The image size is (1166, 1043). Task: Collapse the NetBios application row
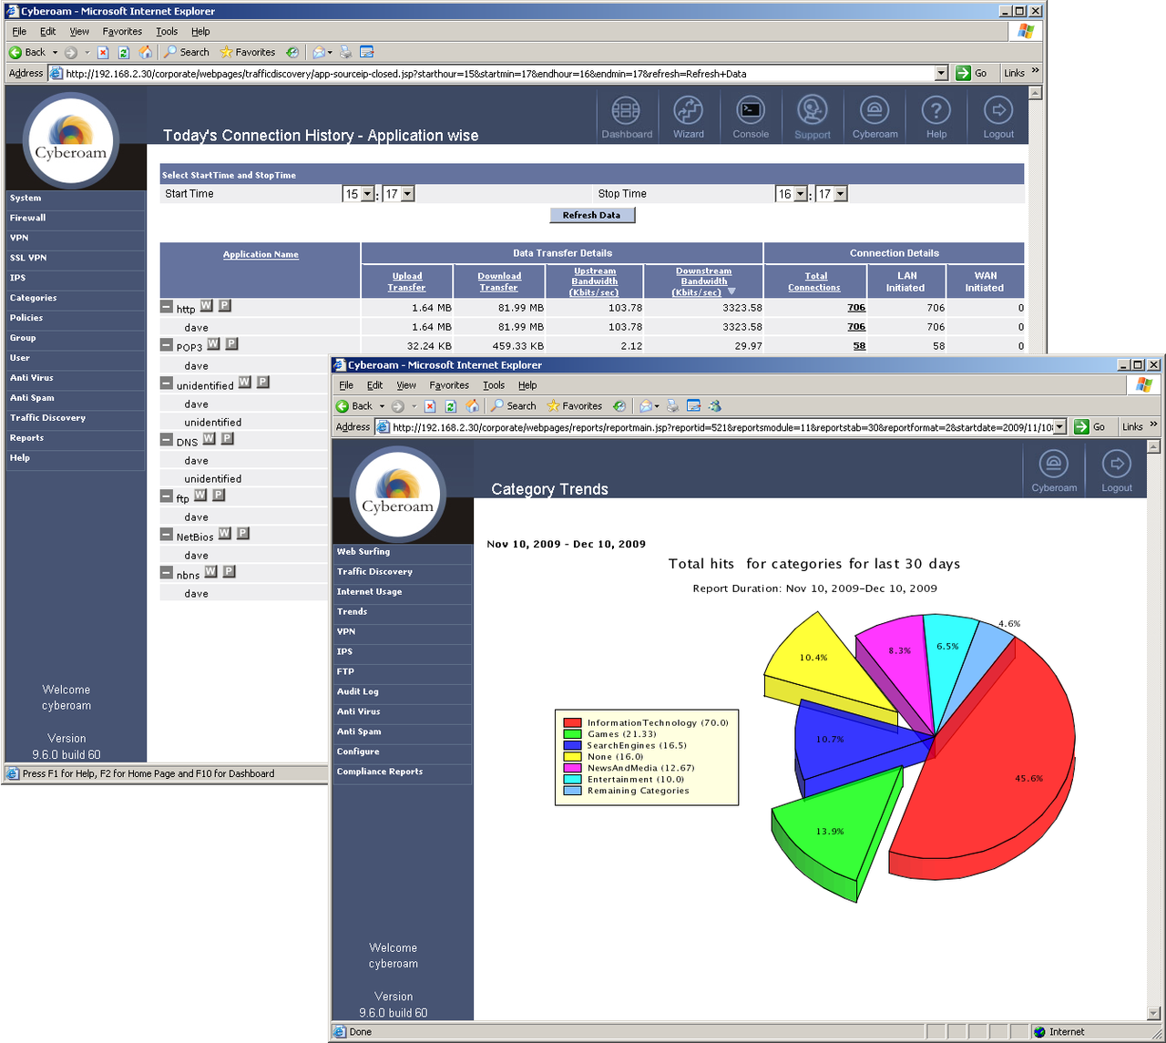tap(167, 536)
